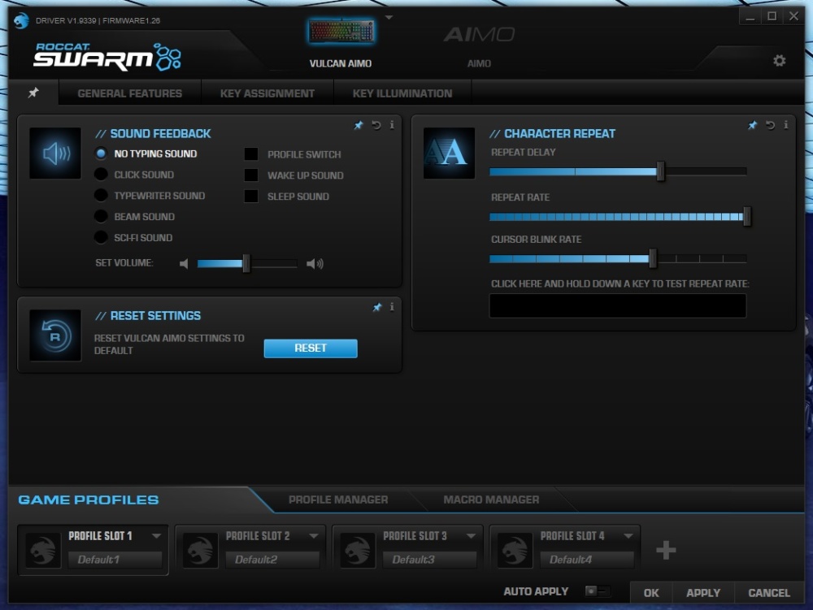Click the blue Reset button
Screen dimensions: 813x610
[x=311, y=348]
